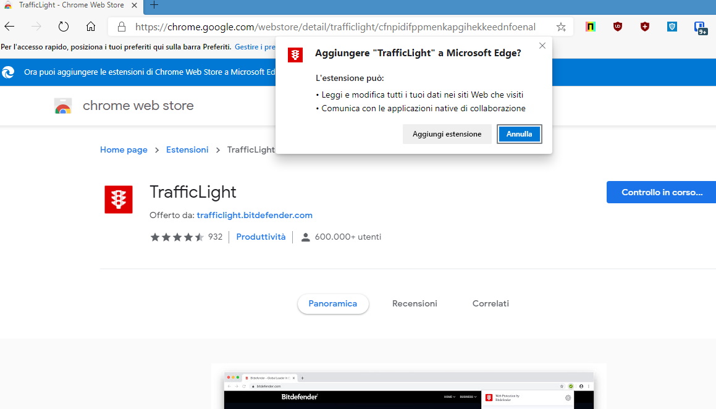The height and width of the screenshot is (409, 716).
Task: Go to Home page breadcrumb
Action: [124, 150]
